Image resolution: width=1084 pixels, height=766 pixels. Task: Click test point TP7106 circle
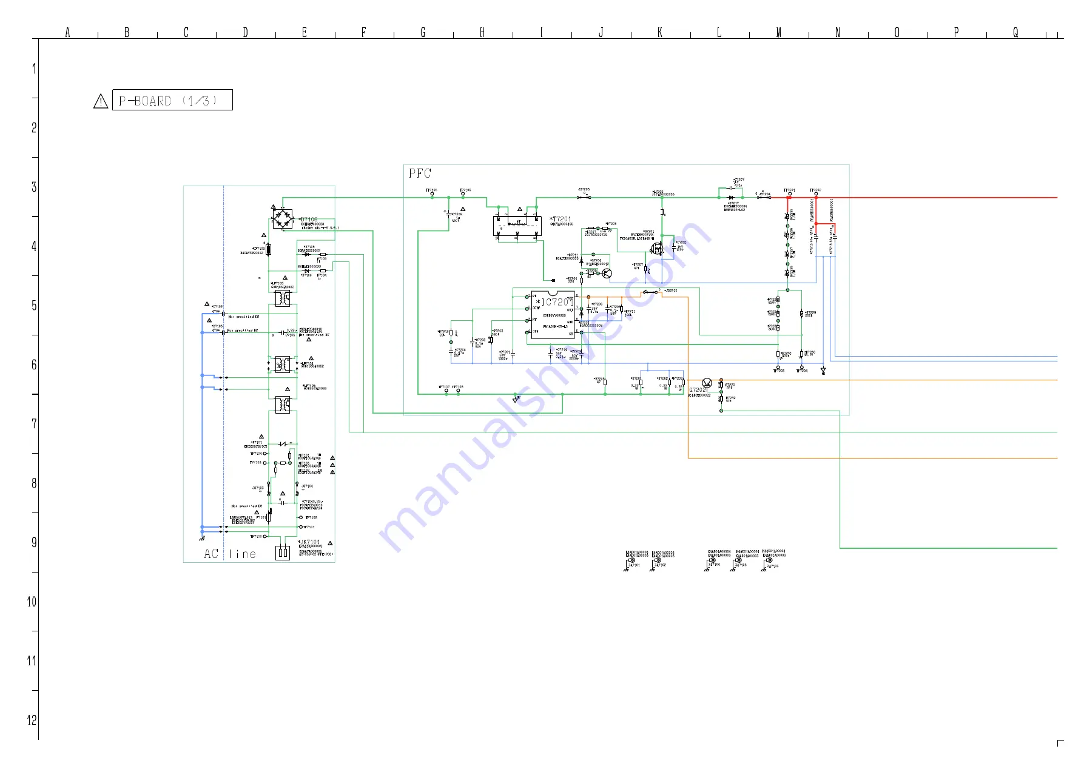tap(463, 194)
